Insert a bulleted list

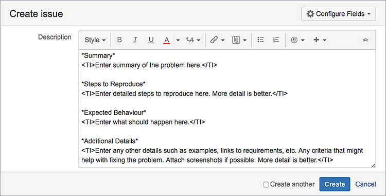click(260, 40)
